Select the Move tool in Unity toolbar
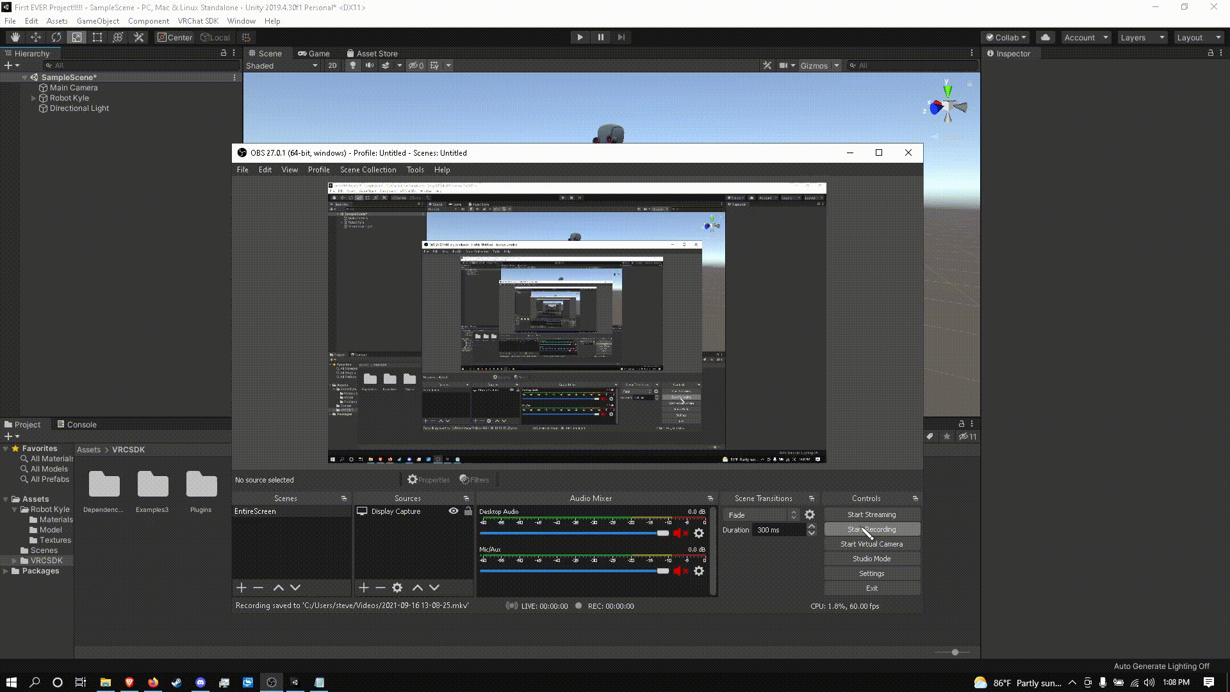Screen dimensions: 1230x692 tap(35, 37)
